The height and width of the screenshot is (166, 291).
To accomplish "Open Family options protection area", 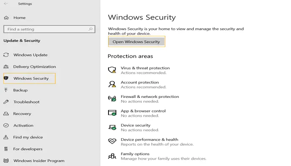I will pyautogui.click(x=135, y=154).
